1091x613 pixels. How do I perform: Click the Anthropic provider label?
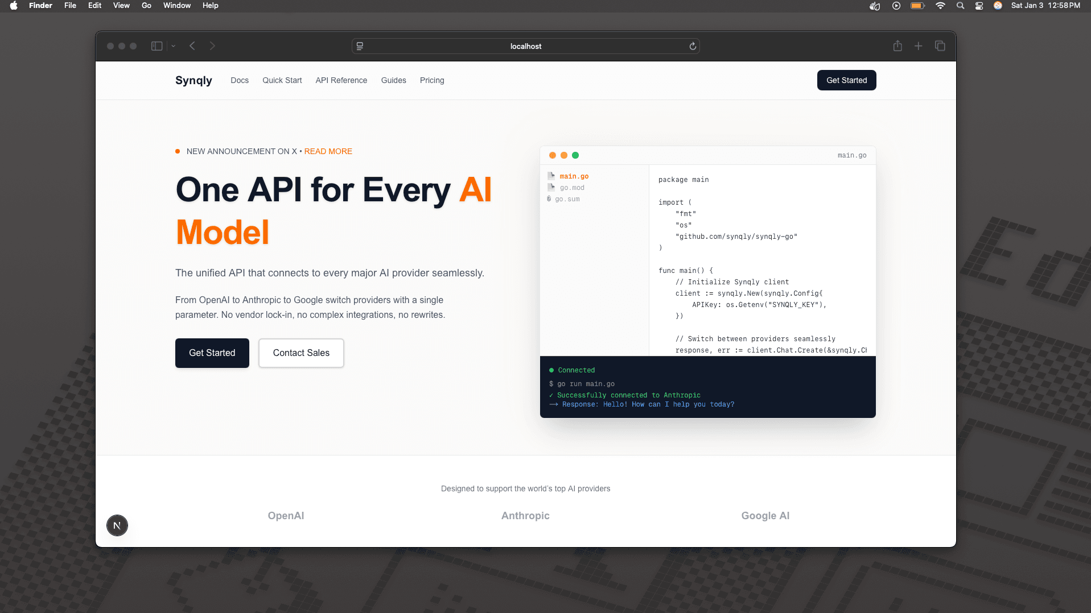(x=525, y=516)
